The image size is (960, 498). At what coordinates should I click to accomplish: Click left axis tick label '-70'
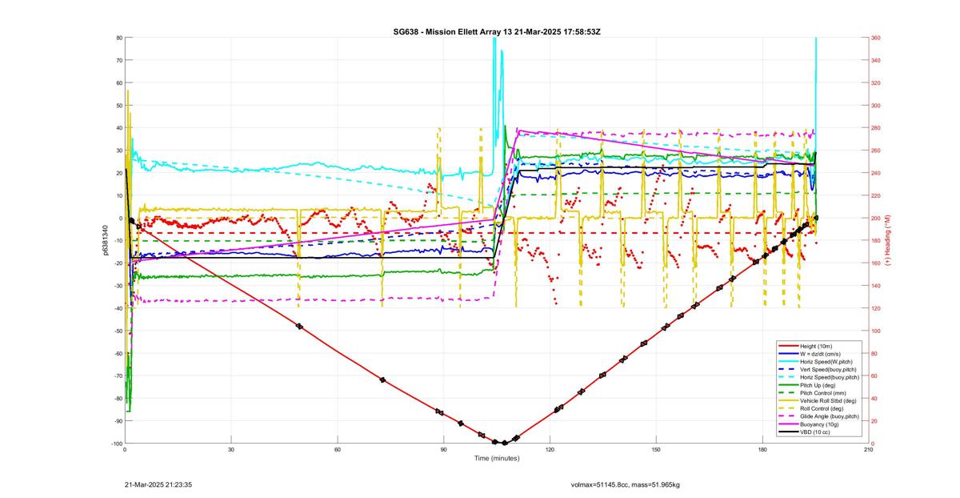tap(118, 376)
